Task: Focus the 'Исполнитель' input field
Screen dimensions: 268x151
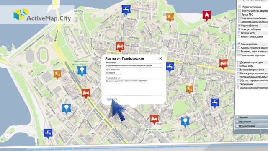Action: click(134, 65)
